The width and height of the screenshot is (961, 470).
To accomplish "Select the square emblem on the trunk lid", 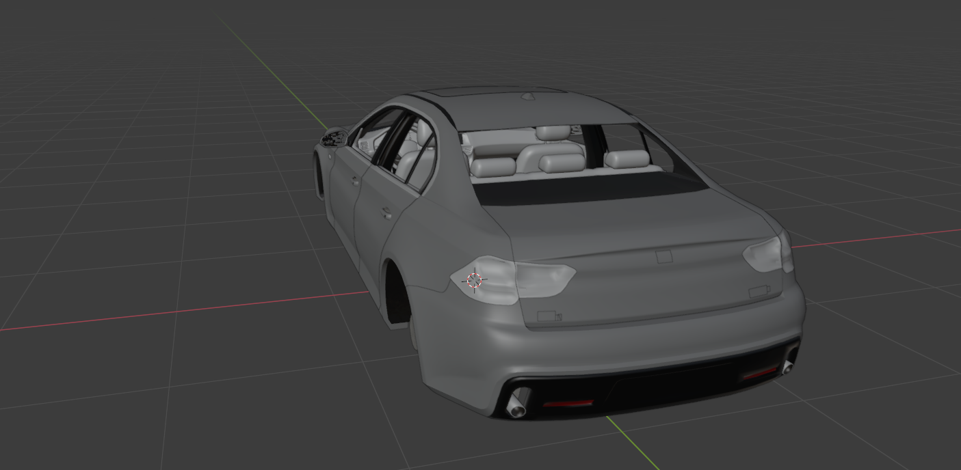I will point(663,257).
